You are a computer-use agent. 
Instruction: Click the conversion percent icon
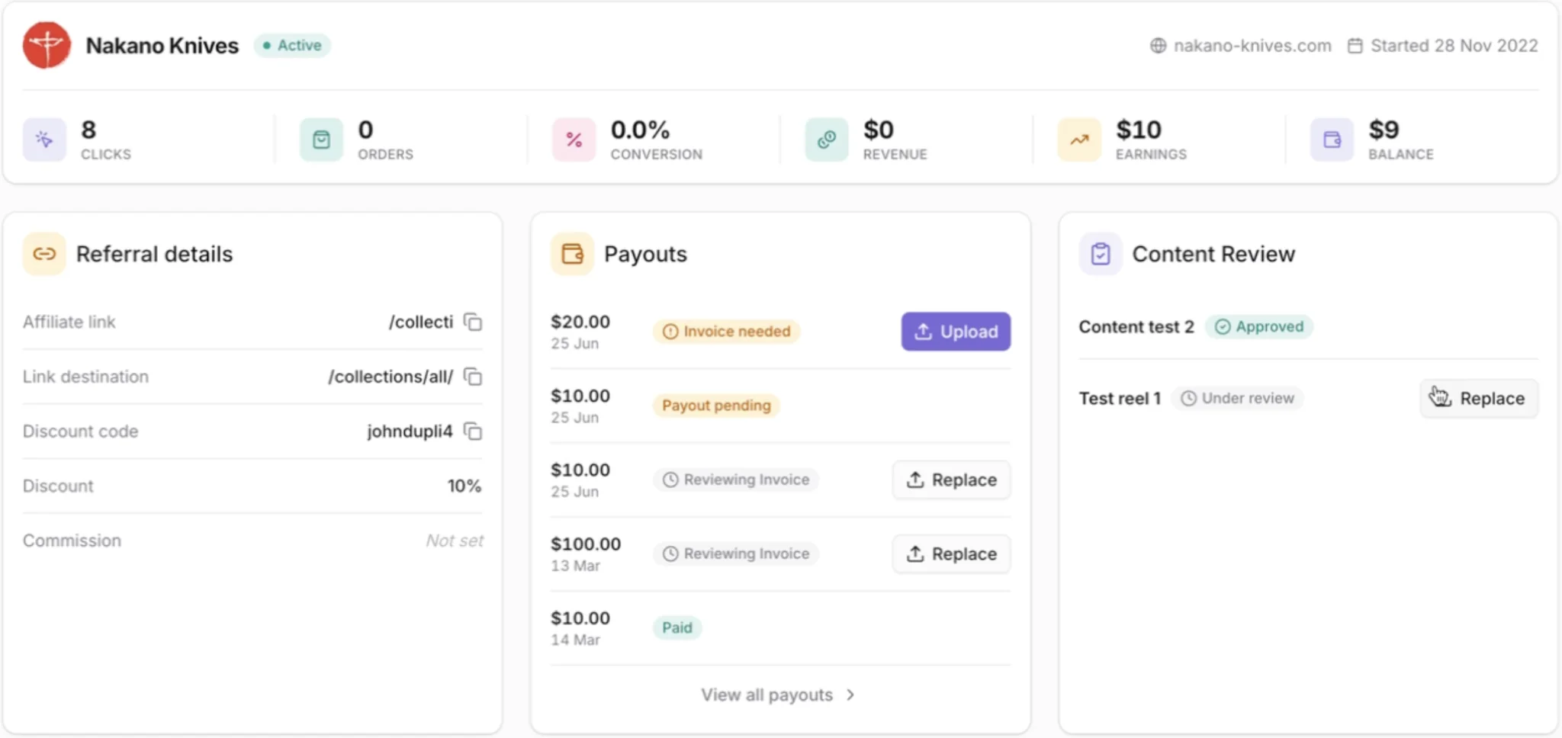click(574, 140)
